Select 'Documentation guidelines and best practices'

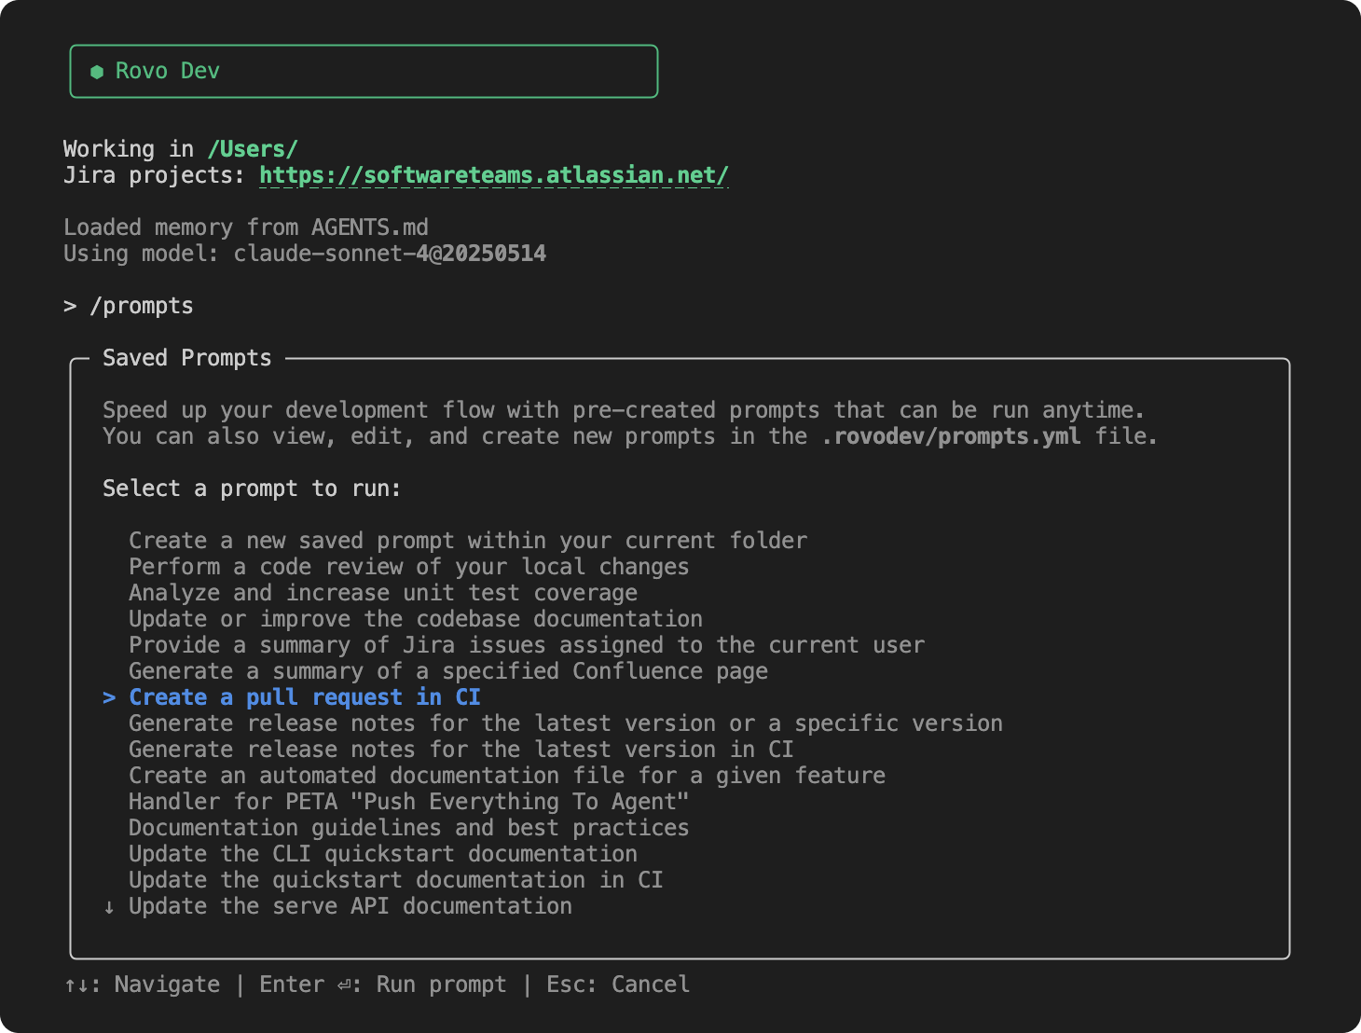(x=408, y=828)
